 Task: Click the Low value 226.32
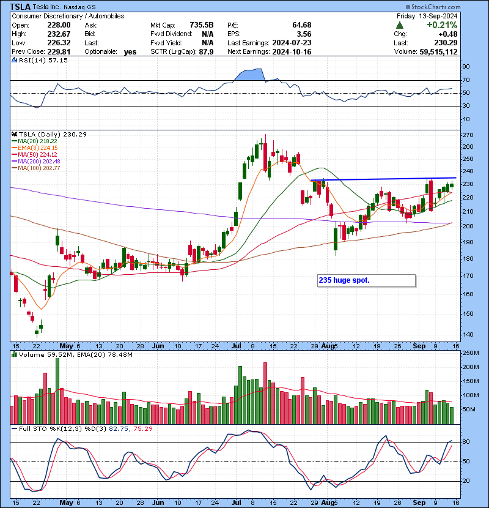tap(59, 43)
